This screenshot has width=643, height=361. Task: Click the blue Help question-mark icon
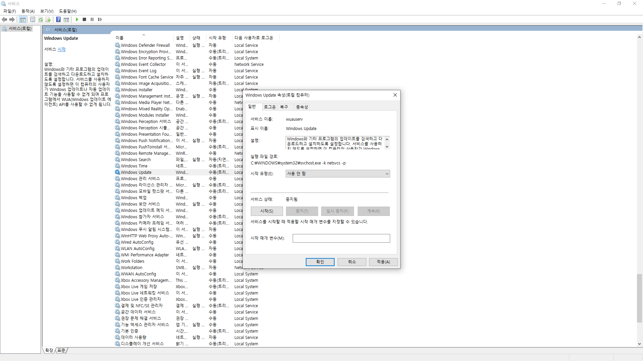[58, 19]
